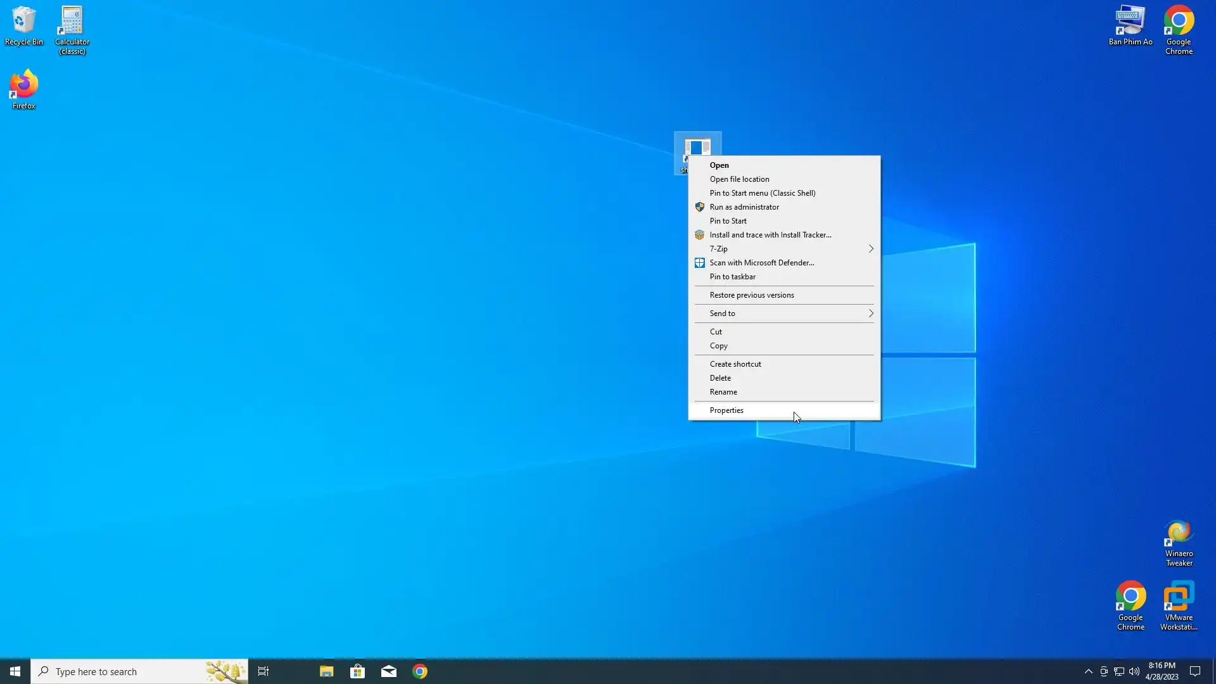This screenshot has width=1216, height=684.
Task: Select the Firefox desktop shortcut
Action: tap(23, 89)
